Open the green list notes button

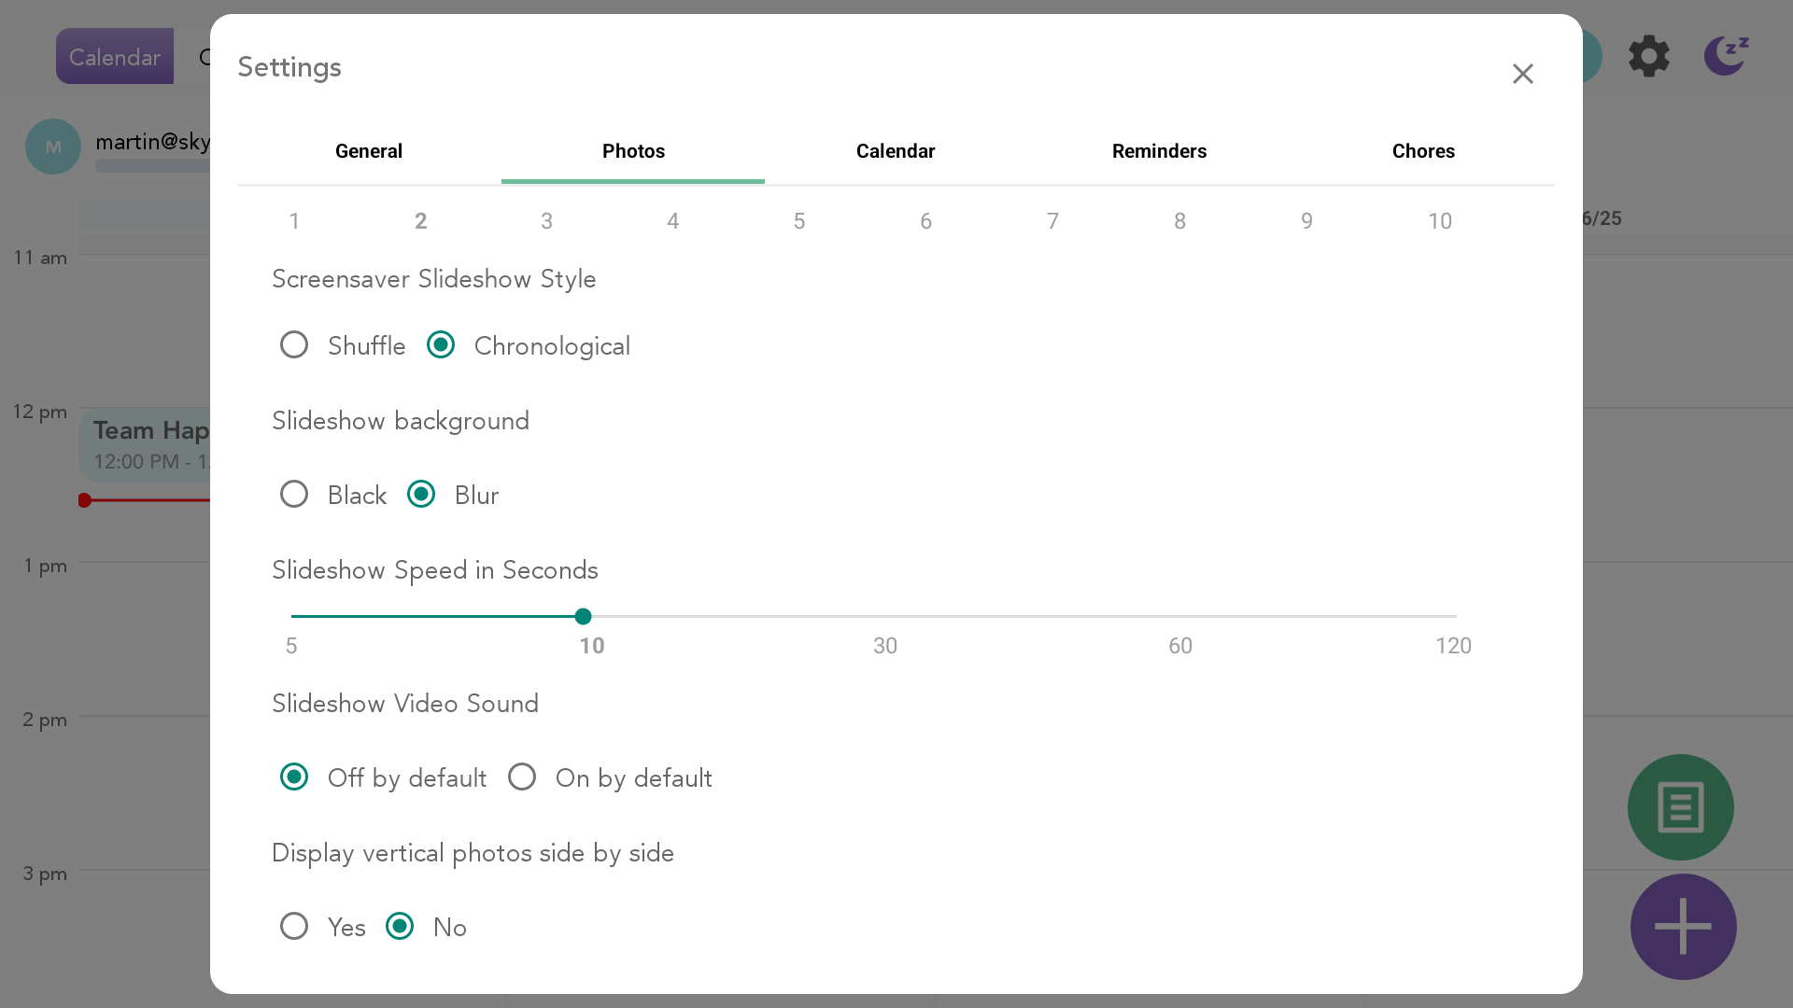[1680, 807]
